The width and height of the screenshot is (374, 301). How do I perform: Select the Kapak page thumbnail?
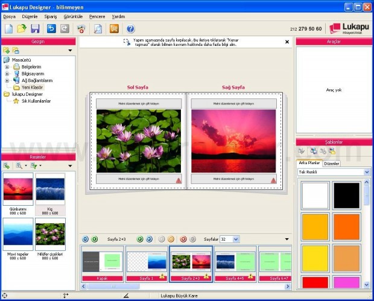pyautogui.click(x=103, y=264)
